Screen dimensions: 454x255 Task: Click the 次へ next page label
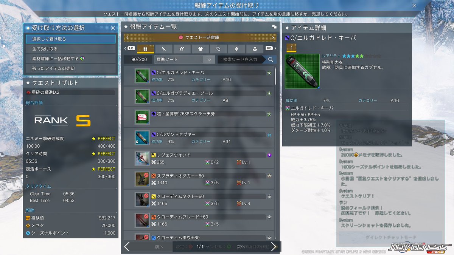pos(241,247)
